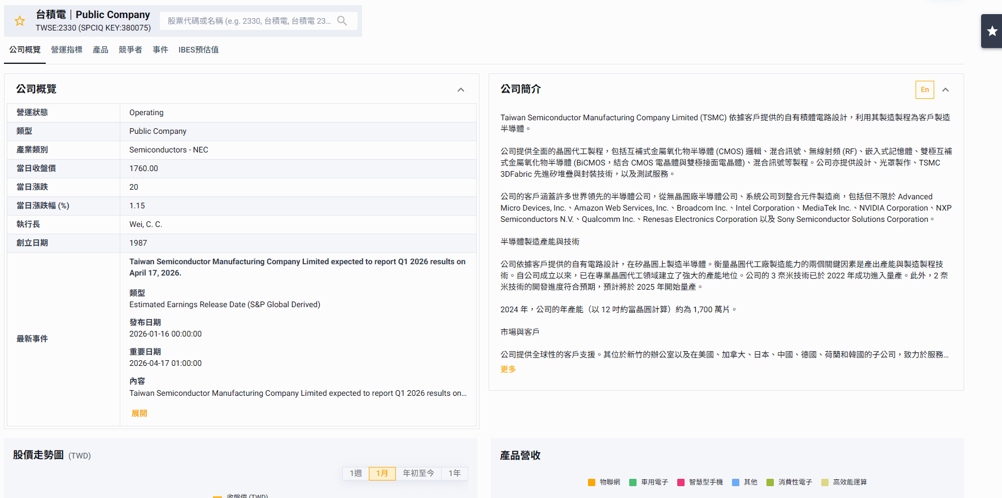Toggle 其他 blue legend swatch
The width and height of the screenshot is (1002, 498).
pyautogui.click(x=735, y=482)
